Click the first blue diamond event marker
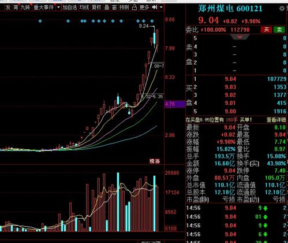 [x=40, y=21]
